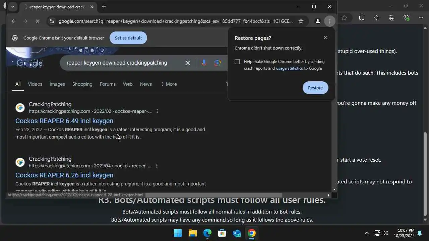
Task: Click the Edge page vertical scrollbar
Action: pos(425,174)
